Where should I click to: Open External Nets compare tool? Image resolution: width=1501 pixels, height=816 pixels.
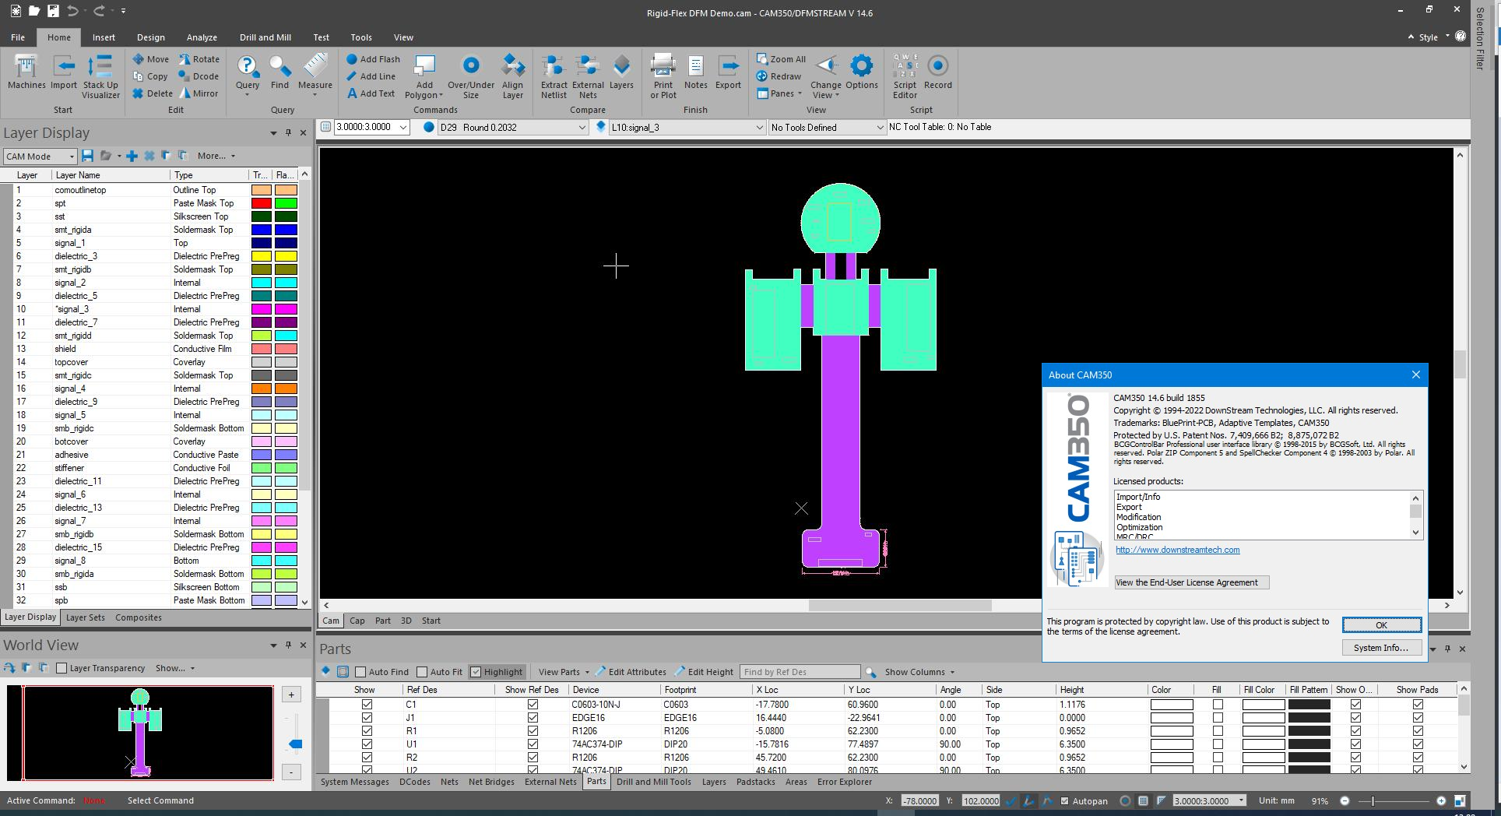coord(588,76)
